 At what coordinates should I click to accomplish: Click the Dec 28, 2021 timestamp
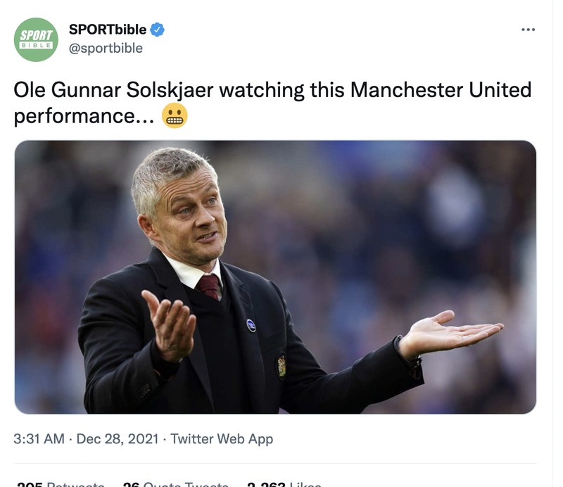click(x=128, y=439)
